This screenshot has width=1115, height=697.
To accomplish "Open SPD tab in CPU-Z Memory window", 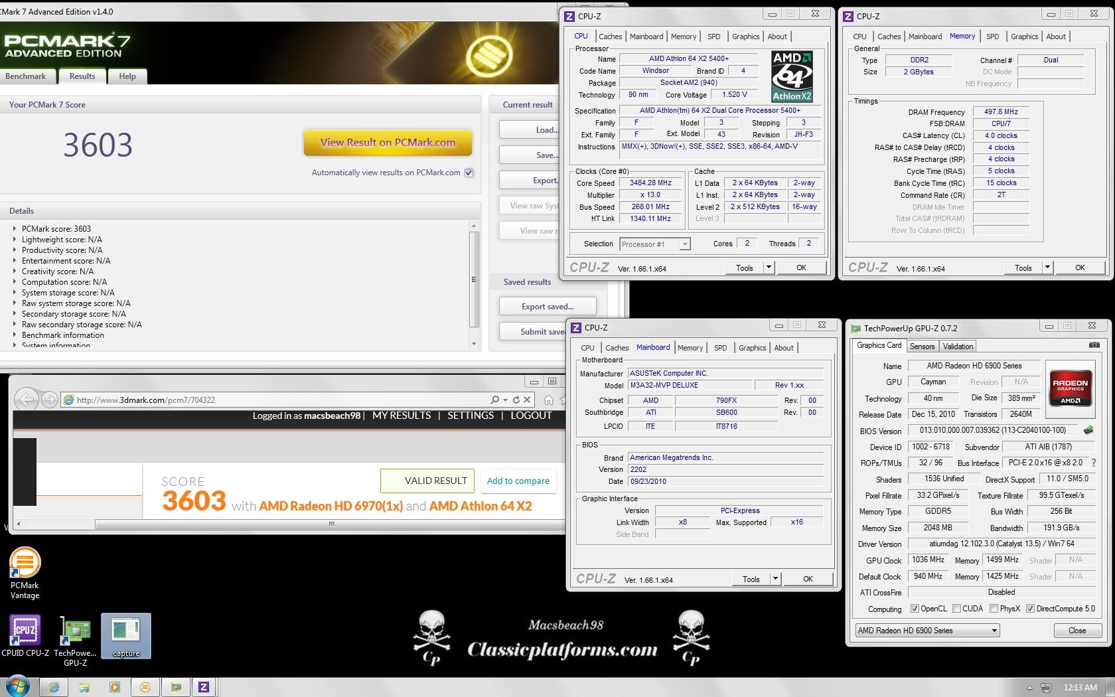I will pyautogui.click(x=992, y=37).
